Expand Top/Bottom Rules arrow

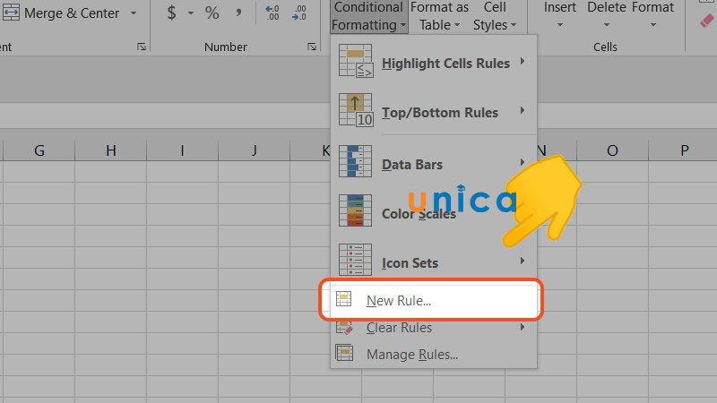coord(523,110)
